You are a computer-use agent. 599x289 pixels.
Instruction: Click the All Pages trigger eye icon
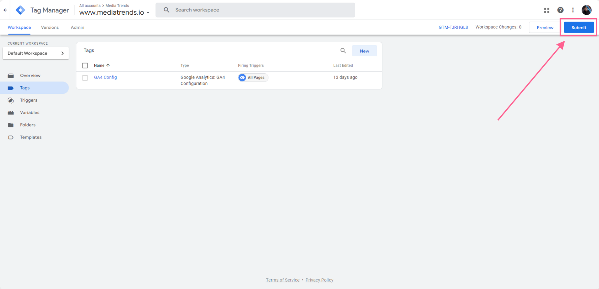coord(242,78)
